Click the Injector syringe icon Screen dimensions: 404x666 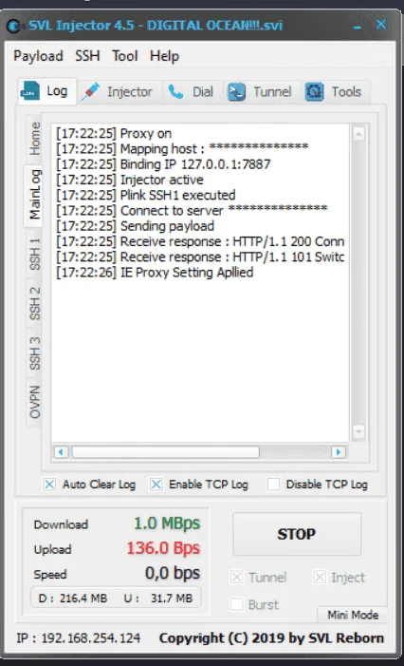[90, 91]
